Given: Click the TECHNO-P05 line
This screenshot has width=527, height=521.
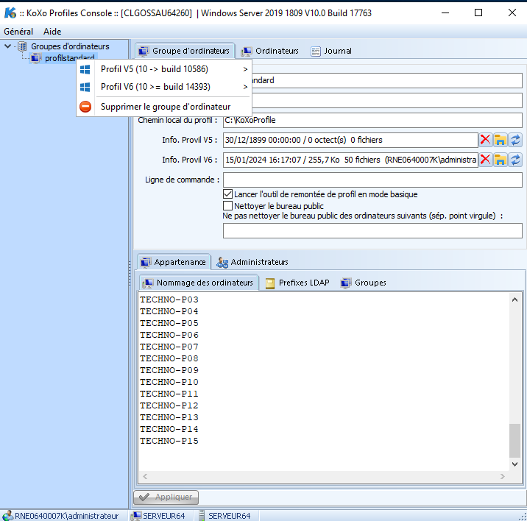Looking at the screenshot, I should click(169, 323).
